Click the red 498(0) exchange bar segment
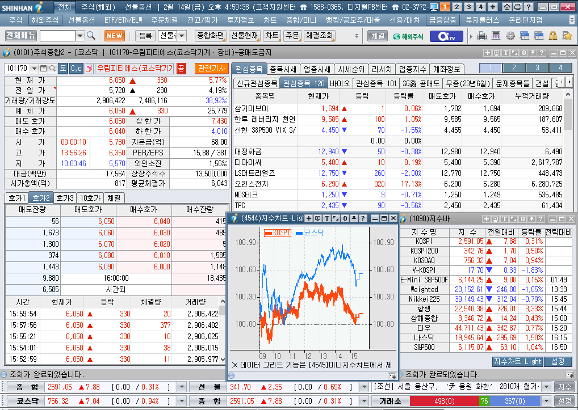The image size is (578, 410). [x=444, y=401]
